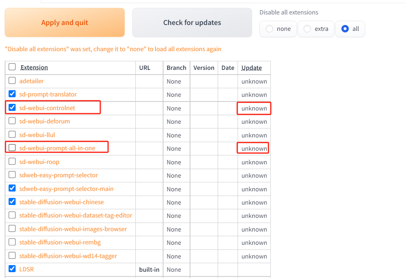Enable the adetailer extension checkbox
The height and width of the screenshot is (278, 405).
[12, 81]
